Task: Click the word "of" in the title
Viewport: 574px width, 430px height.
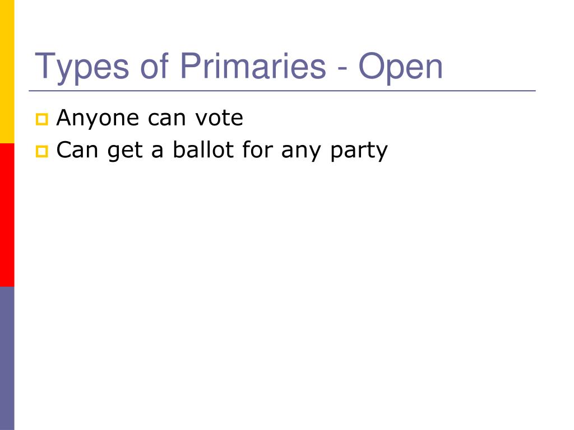Action: point(153,67)
